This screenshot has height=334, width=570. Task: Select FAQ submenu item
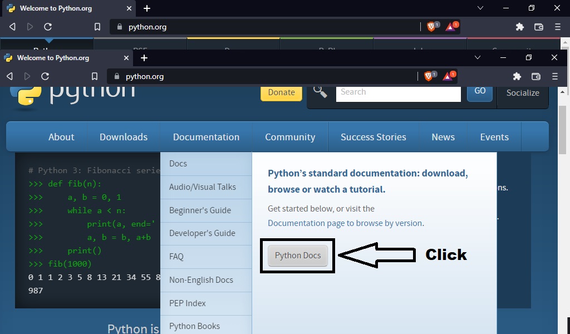click(206, 257)
